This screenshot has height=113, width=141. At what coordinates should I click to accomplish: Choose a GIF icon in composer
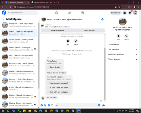pos(52,105)
